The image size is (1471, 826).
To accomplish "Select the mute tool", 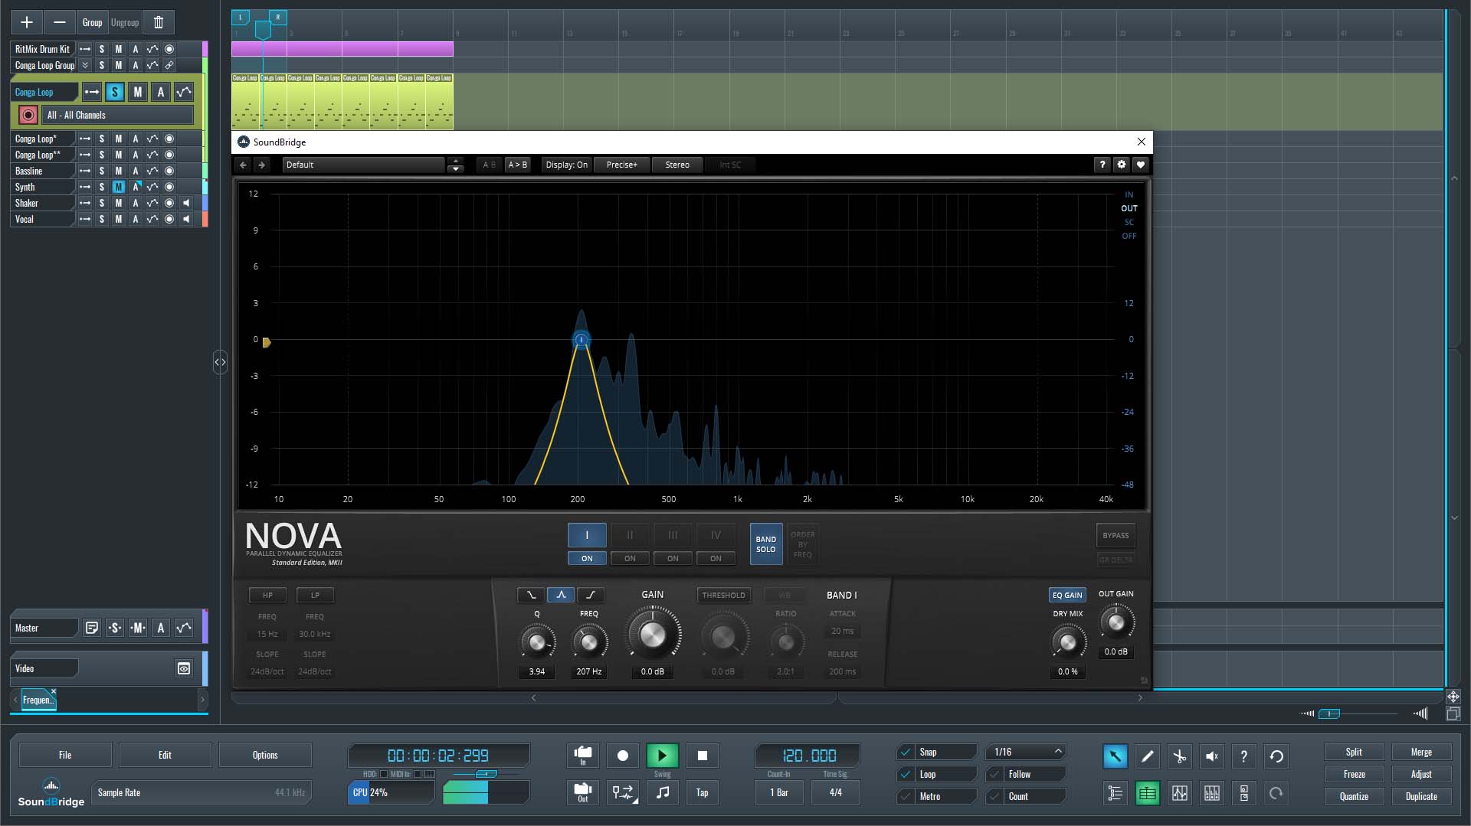I will (1212, 756).
